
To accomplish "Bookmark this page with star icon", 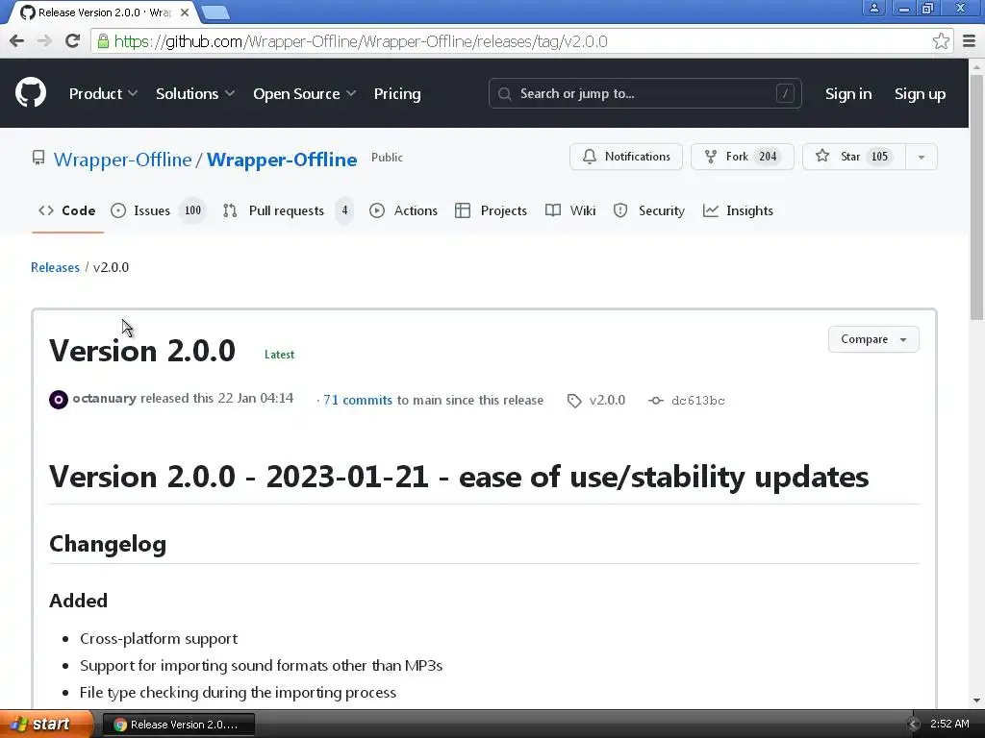I will (x=941, y=41).
